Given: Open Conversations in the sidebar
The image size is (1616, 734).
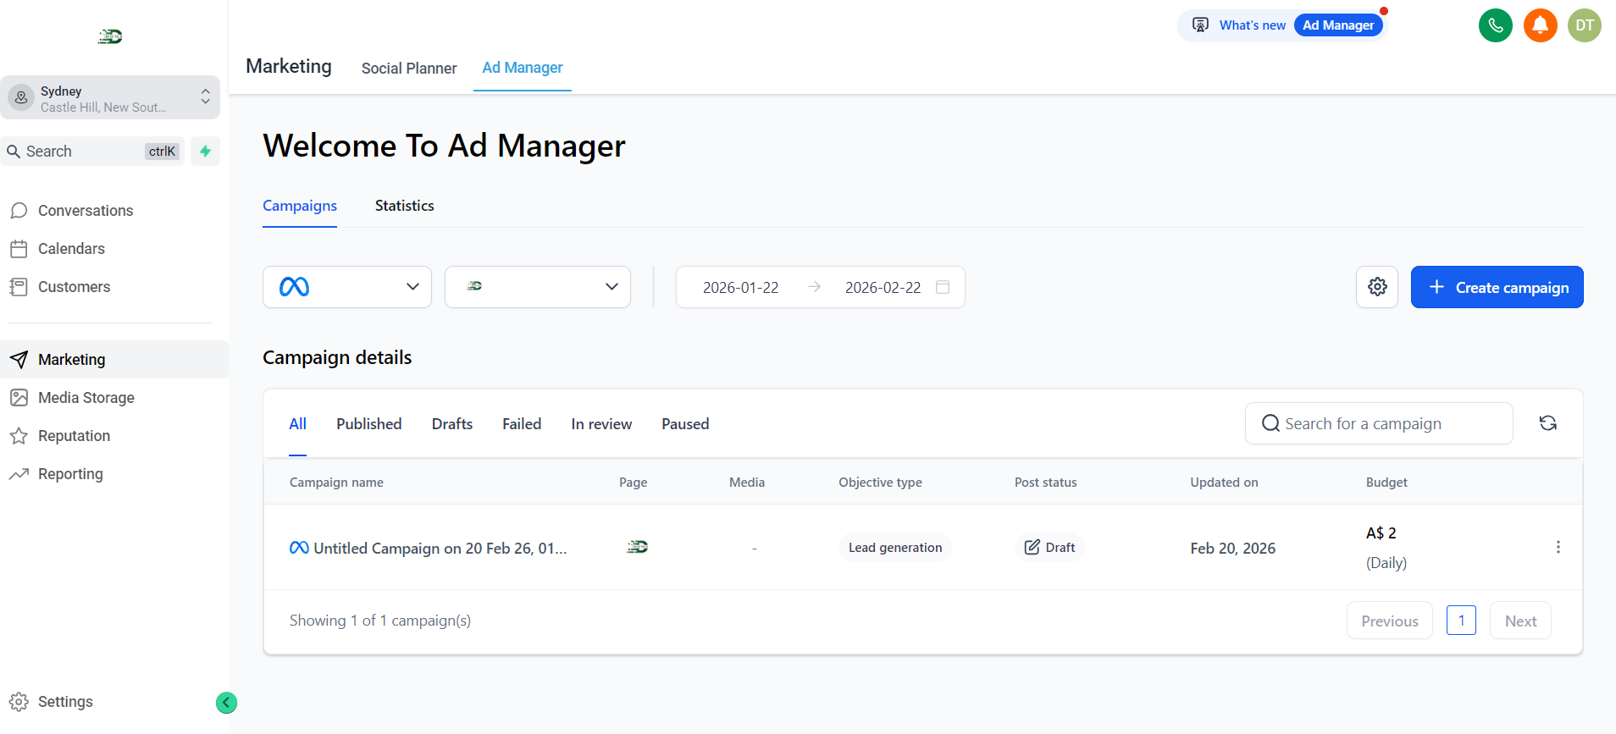Looking at the screenshot, I should (x=85, y=211).
